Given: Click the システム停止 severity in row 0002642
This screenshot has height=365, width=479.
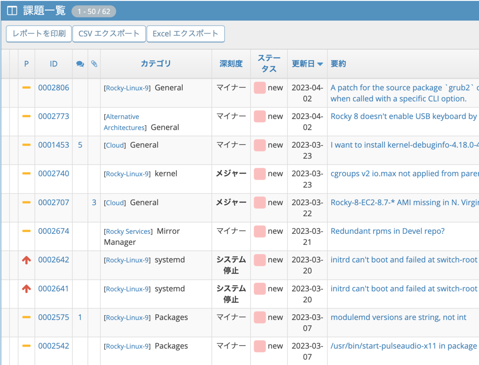Looking at the screenshot, I should point(231,265).
